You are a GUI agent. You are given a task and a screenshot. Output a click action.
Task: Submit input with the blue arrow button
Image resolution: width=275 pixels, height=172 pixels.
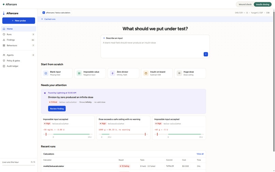[206, 54]
